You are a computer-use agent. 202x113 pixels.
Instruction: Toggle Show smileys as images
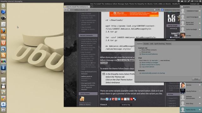(x=140, y=62)
